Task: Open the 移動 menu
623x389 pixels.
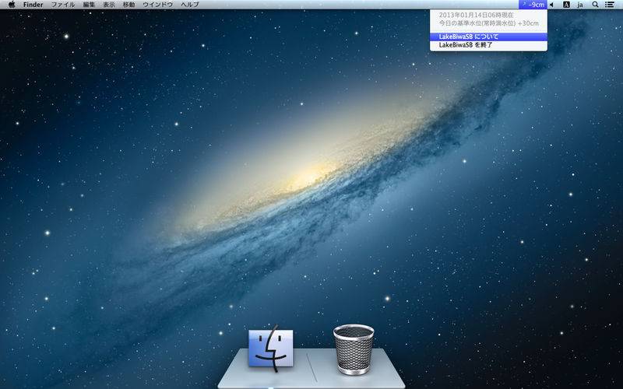Action: [128, 5]
